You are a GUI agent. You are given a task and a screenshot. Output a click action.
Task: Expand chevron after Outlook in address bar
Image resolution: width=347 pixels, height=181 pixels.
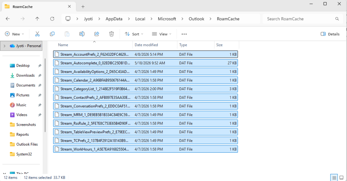pos(210,19)
